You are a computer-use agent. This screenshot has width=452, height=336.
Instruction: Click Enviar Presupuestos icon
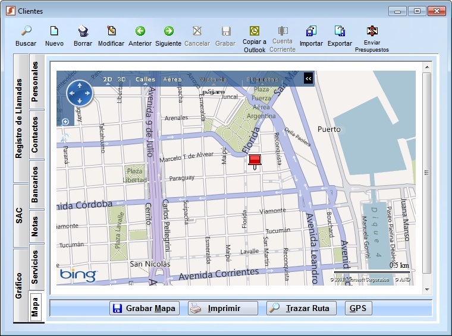click(x=372, y=31)
